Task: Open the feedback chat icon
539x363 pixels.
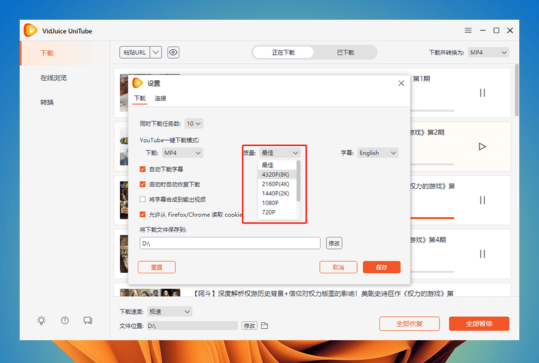Action: pos(88,320)
